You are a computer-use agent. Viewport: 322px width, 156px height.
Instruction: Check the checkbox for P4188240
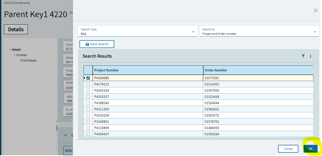88,103
